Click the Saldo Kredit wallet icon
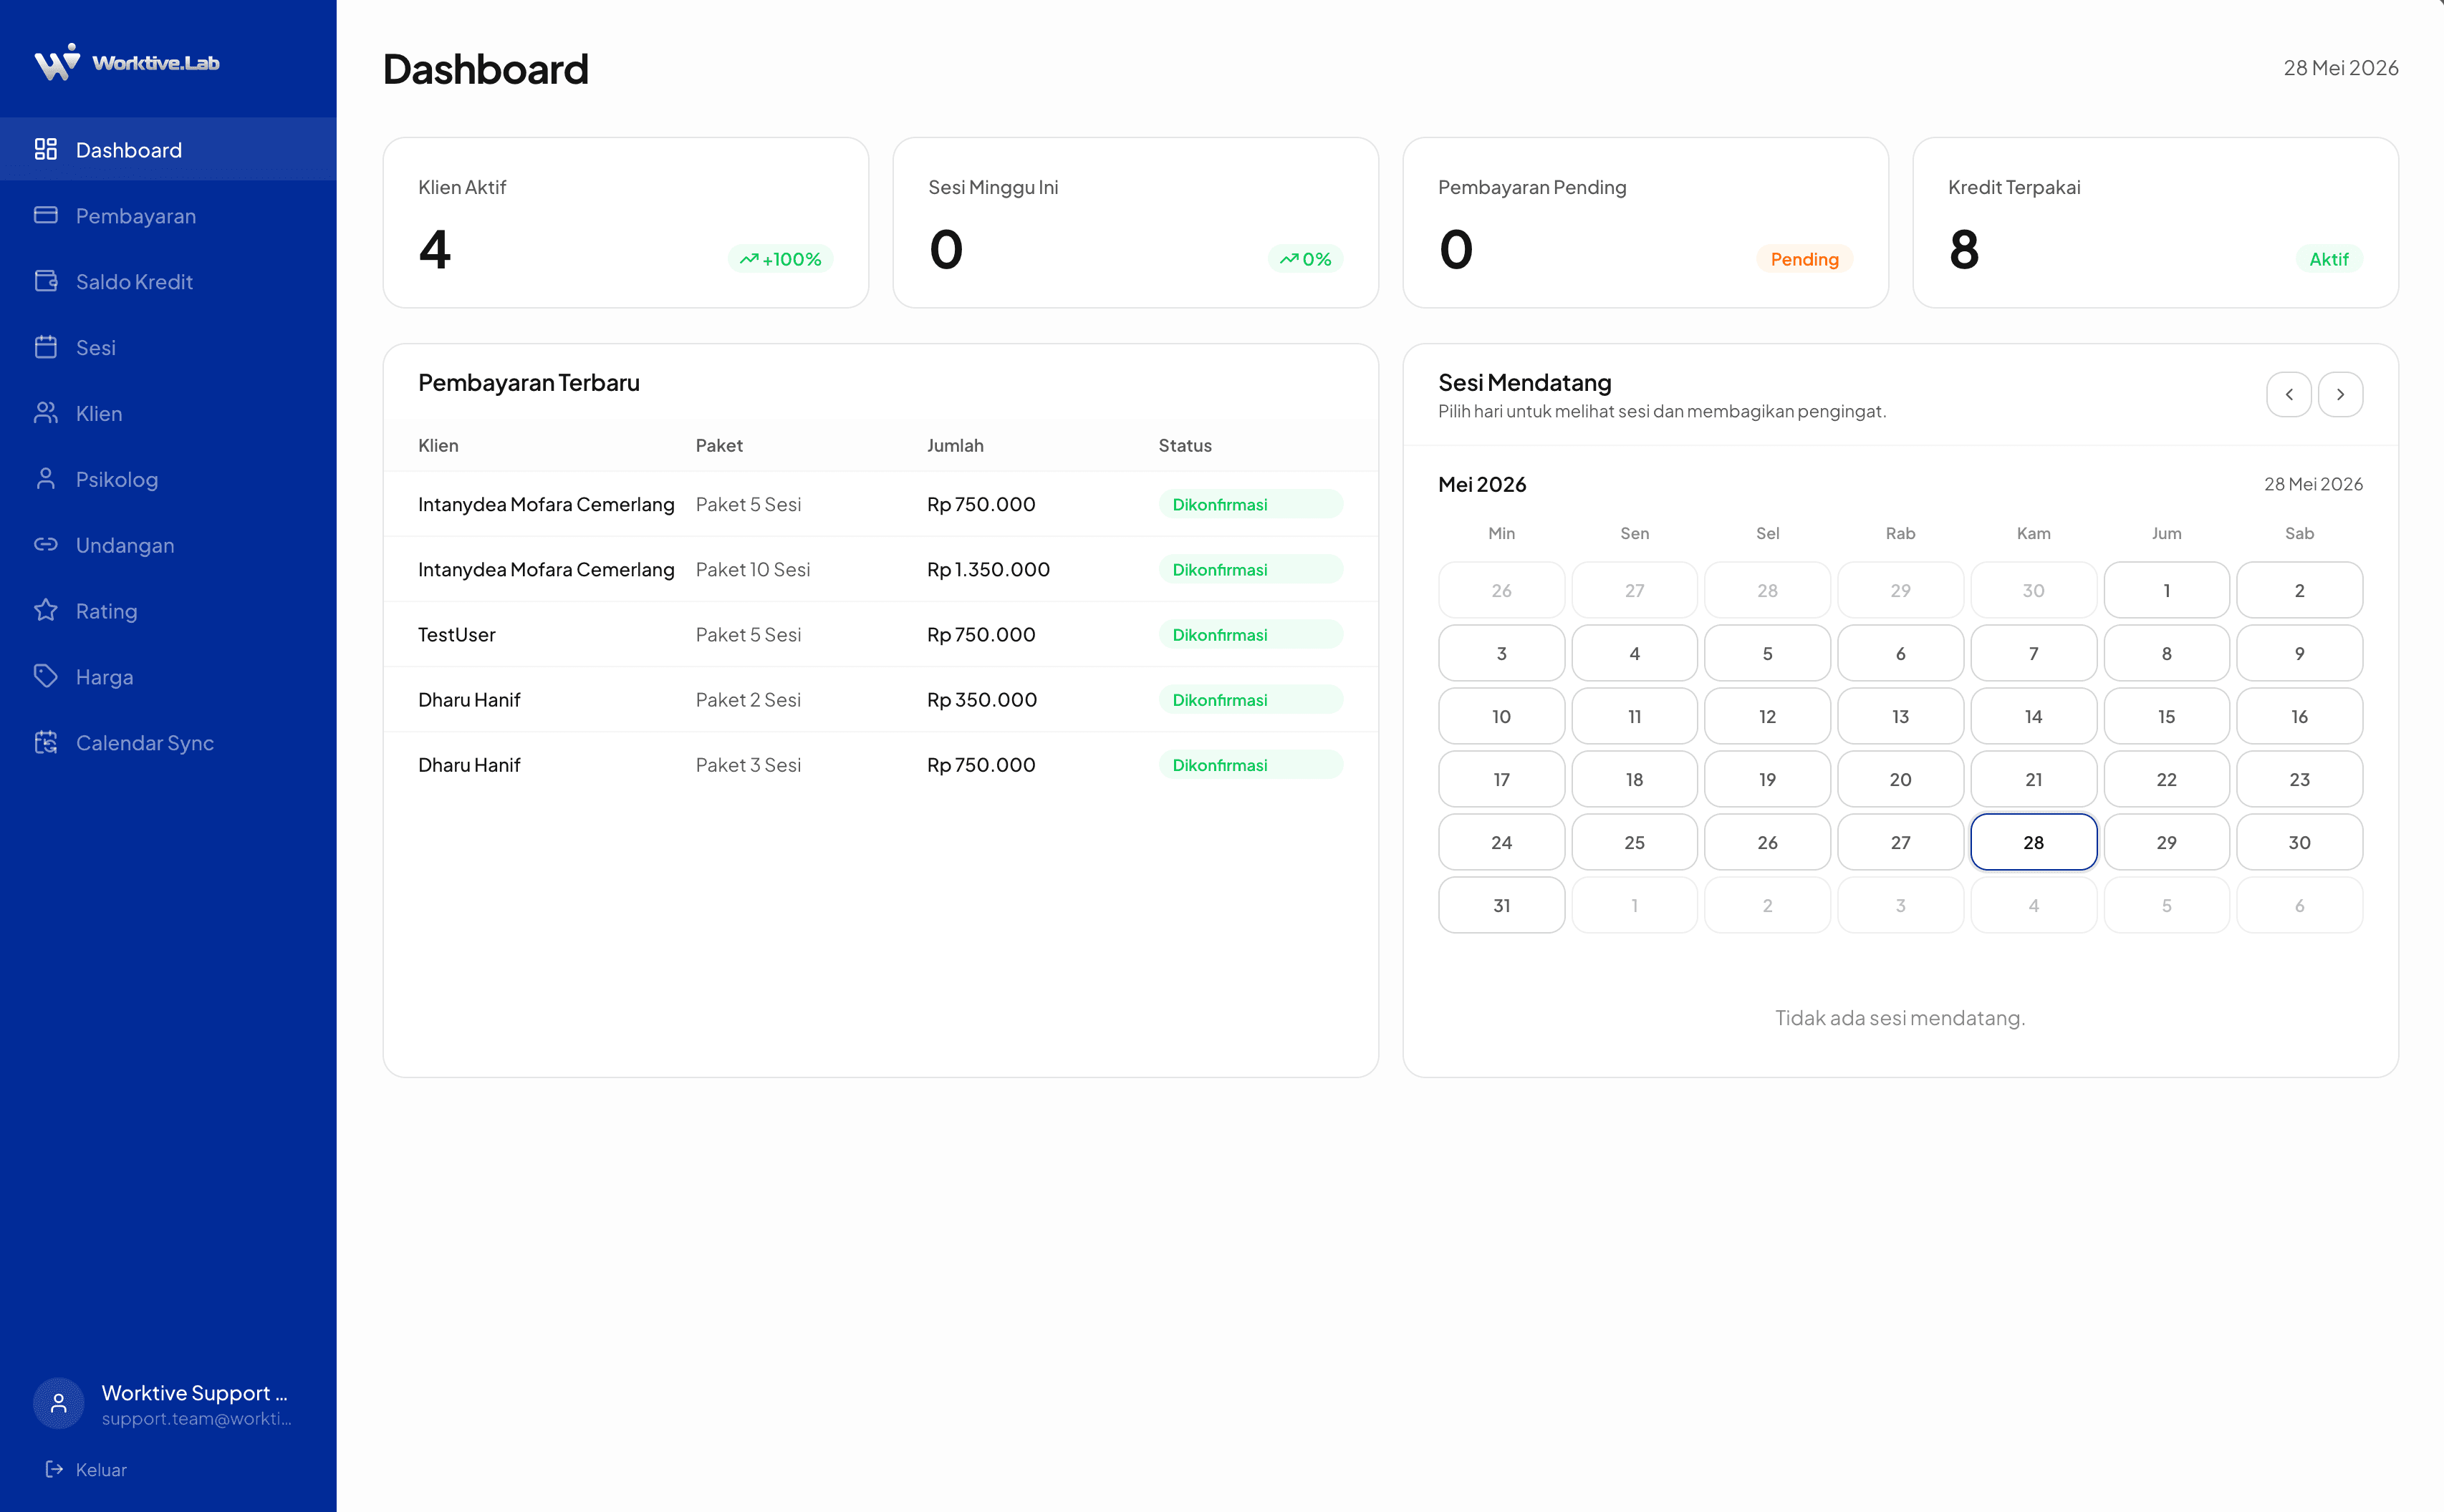 46,281
